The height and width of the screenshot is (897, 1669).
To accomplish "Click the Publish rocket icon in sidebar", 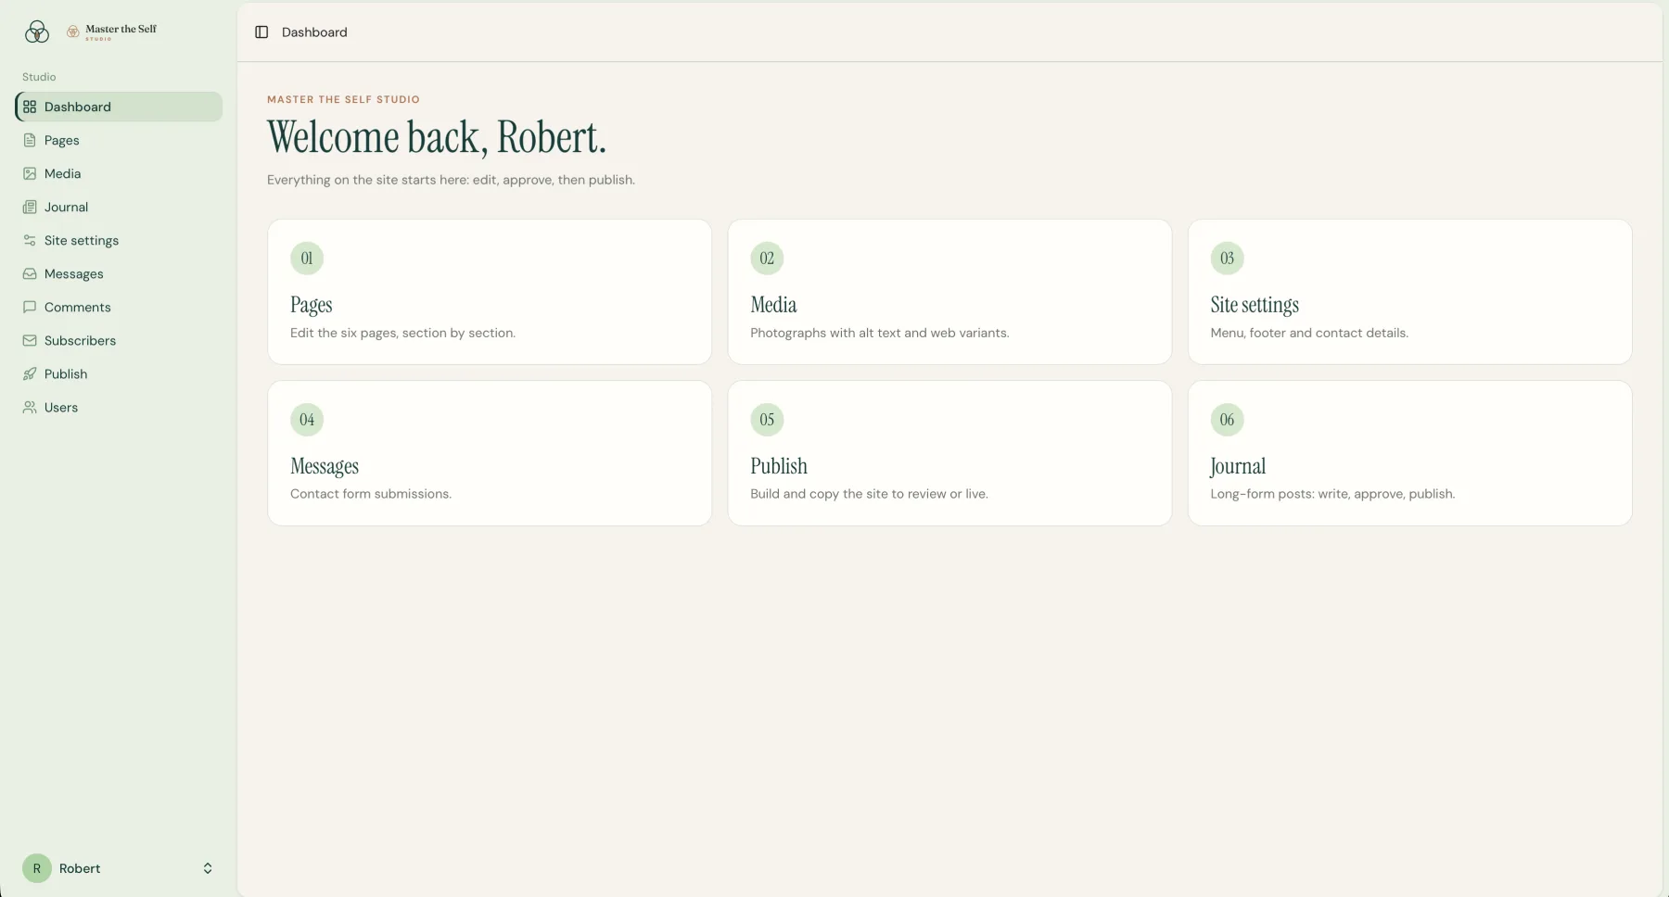I will point(30,373).
